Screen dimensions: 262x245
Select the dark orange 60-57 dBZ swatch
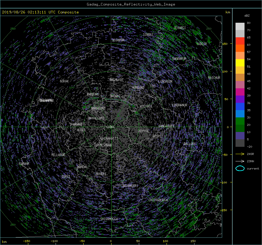(240, 48)
